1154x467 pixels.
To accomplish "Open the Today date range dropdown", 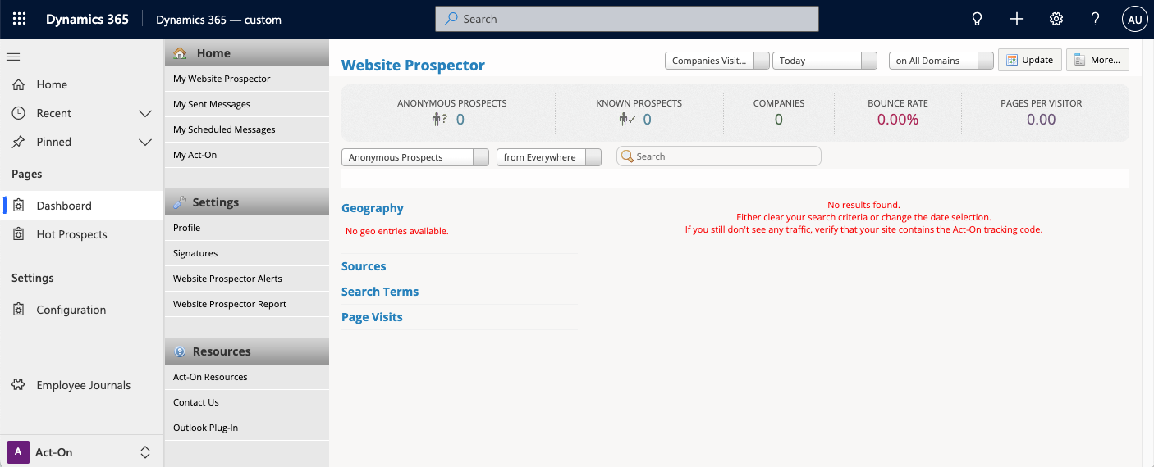I will pyautogui.click(x=827, y=61).
